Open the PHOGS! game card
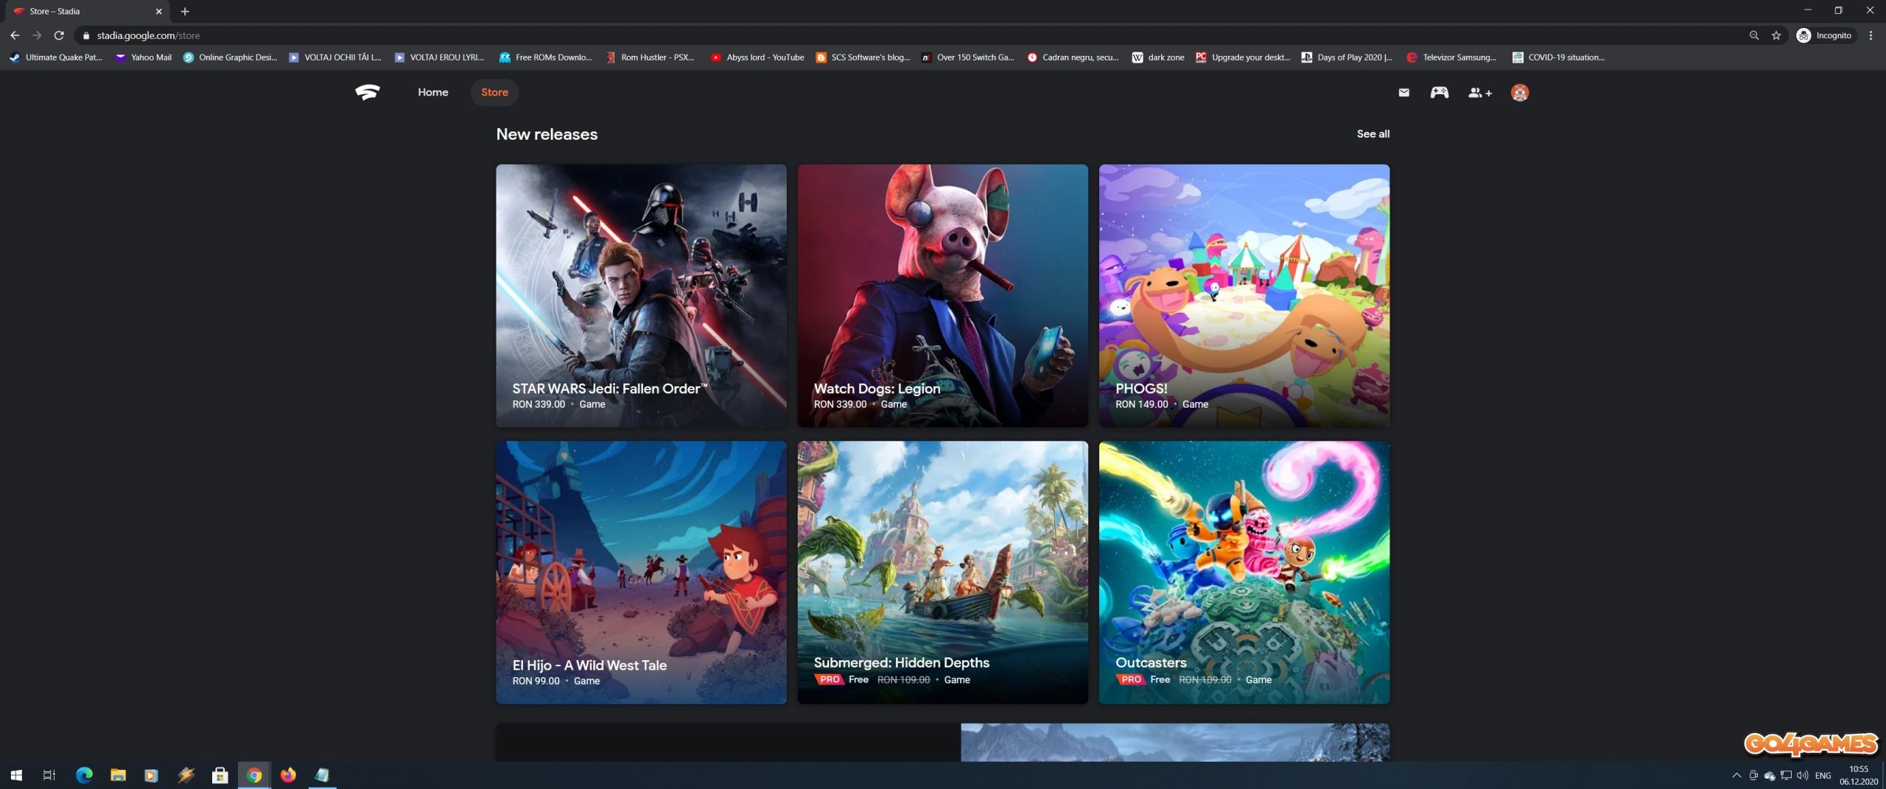The image size is (1886, 789). [1244, 295]
